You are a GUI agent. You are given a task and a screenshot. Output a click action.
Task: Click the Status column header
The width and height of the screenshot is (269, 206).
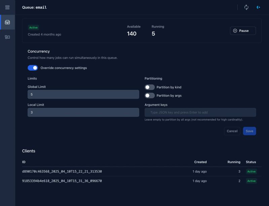coord(251,162)
